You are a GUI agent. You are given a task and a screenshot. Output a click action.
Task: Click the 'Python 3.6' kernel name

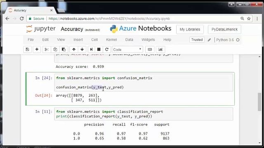click(225, 40)
